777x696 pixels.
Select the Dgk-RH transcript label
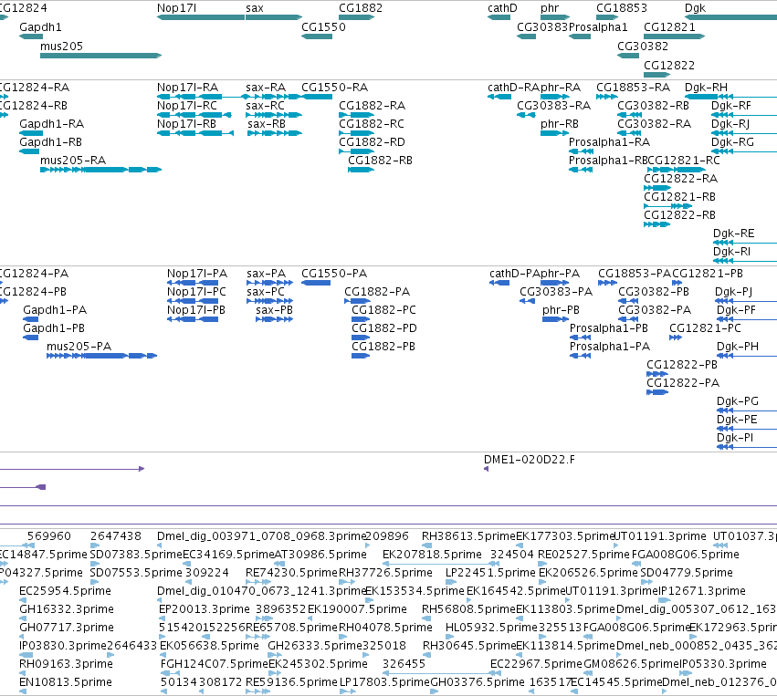[x=706, y=88]
